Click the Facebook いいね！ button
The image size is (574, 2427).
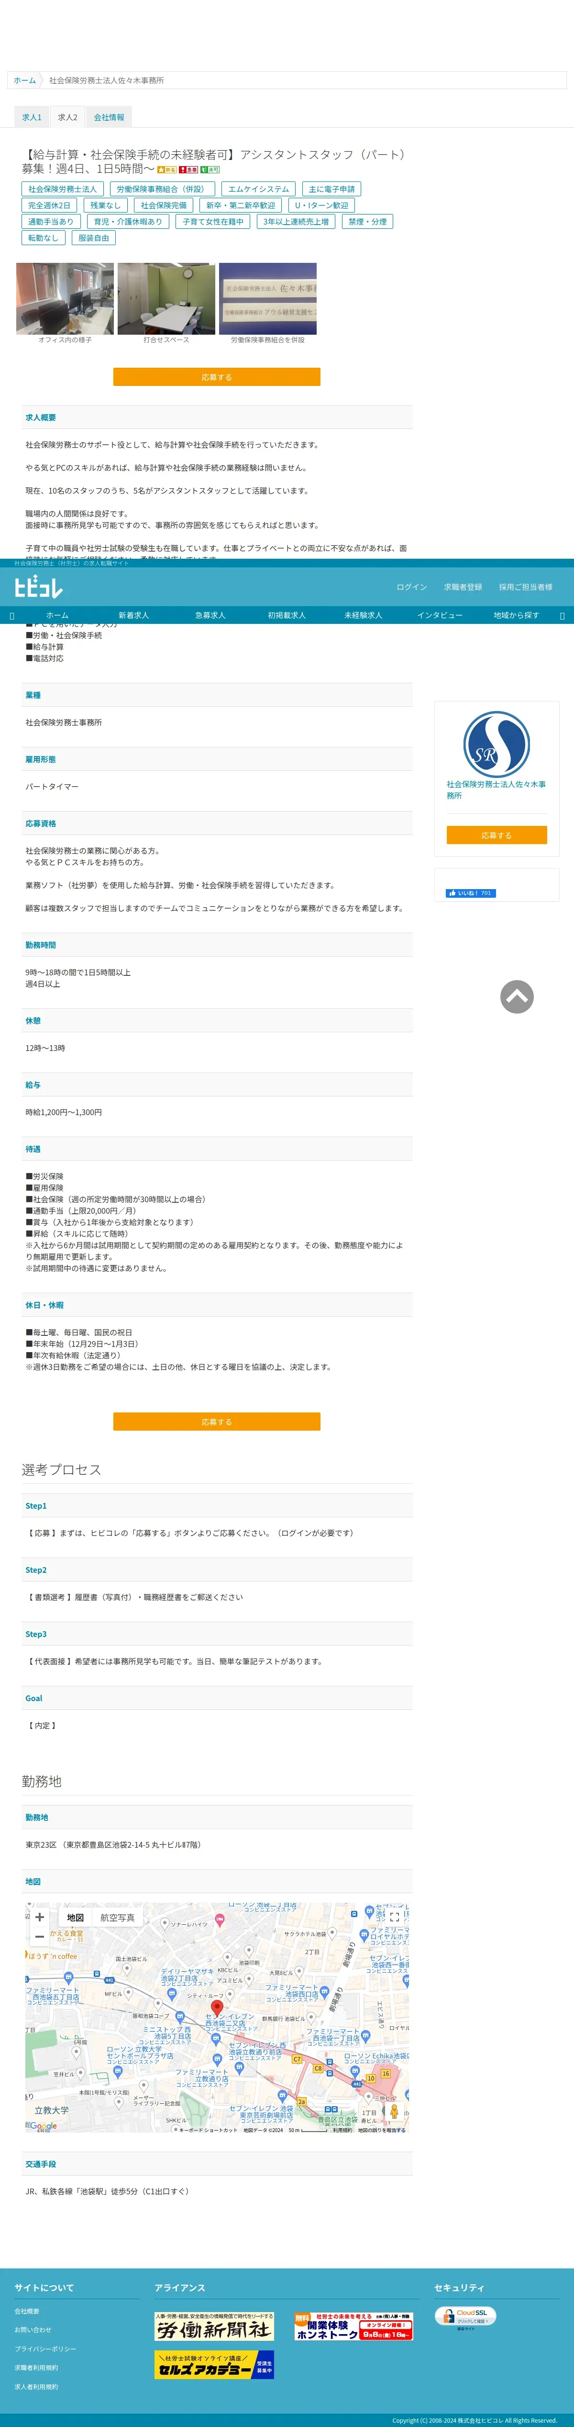tap(471, 893)
